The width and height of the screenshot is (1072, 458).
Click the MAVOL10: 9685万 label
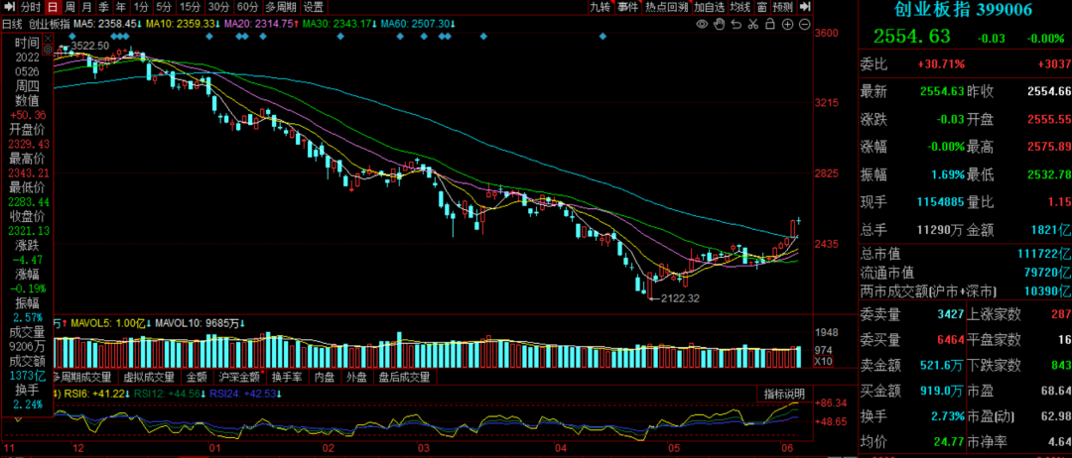(x=201, y=323)
